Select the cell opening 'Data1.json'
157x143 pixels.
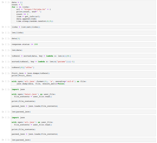point(83,98)
